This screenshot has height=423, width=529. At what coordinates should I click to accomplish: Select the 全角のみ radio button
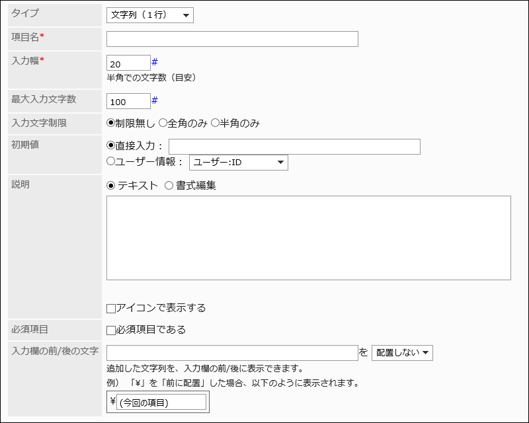(163, 123)
